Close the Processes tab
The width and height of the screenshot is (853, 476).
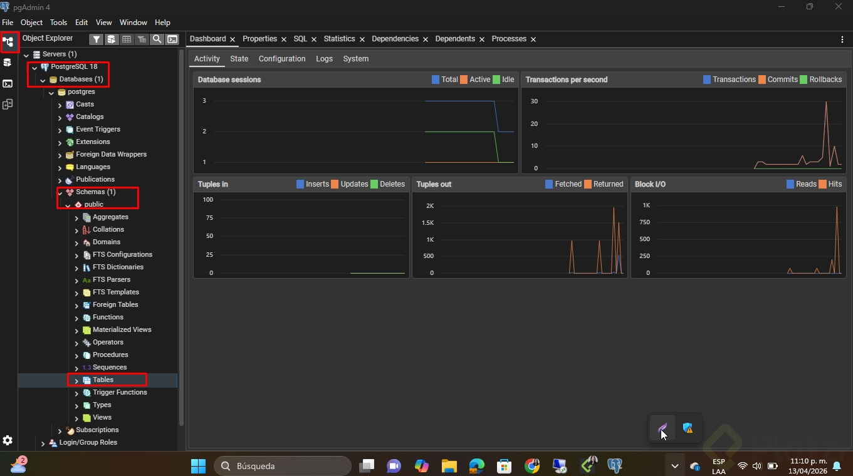[533, 39]
